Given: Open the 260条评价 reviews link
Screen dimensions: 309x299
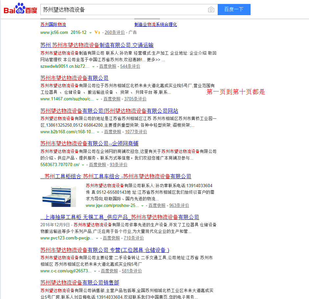Looking at the screenshot, I should [x=115, y=32].
